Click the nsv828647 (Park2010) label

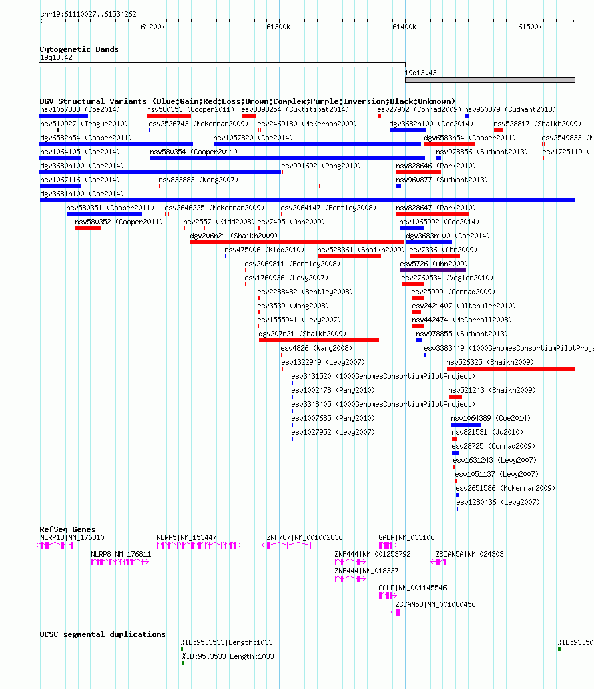coord(436,208)
